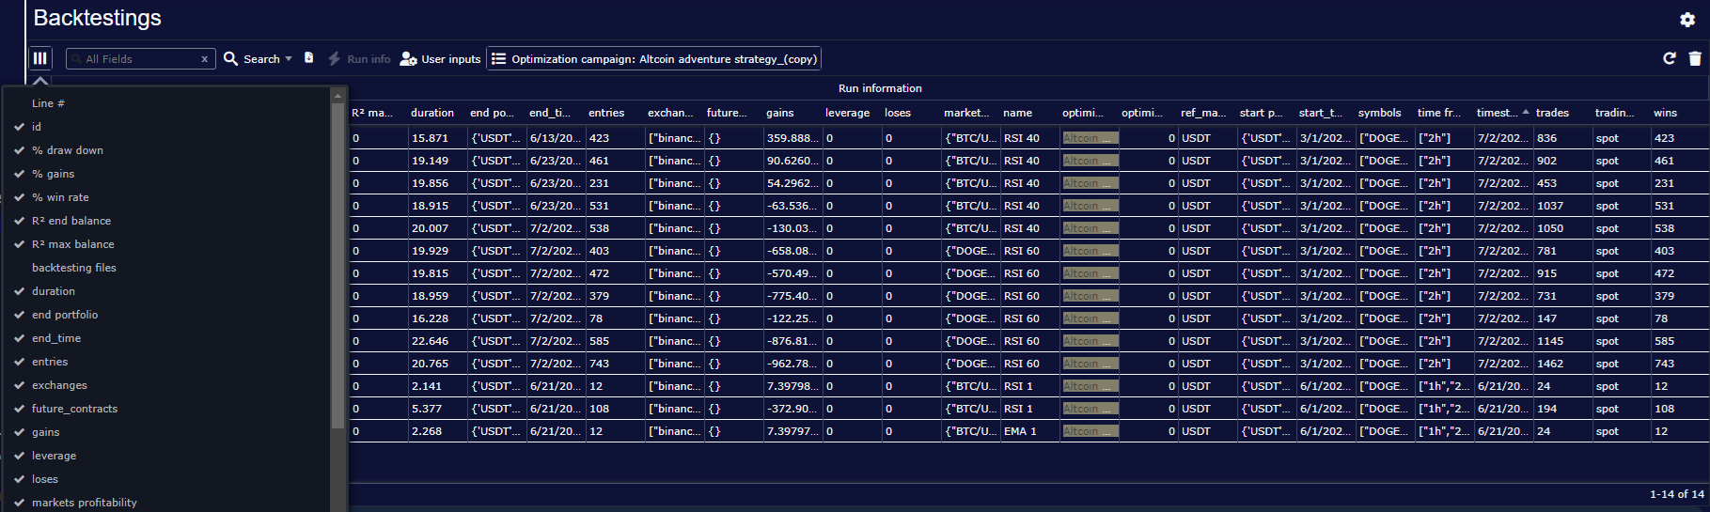Image resolution: width=1710 pixels, height=512 pixels.
Task: Click the optimizer tag in EMA 1 row
Action: [x=1090, y=431]
